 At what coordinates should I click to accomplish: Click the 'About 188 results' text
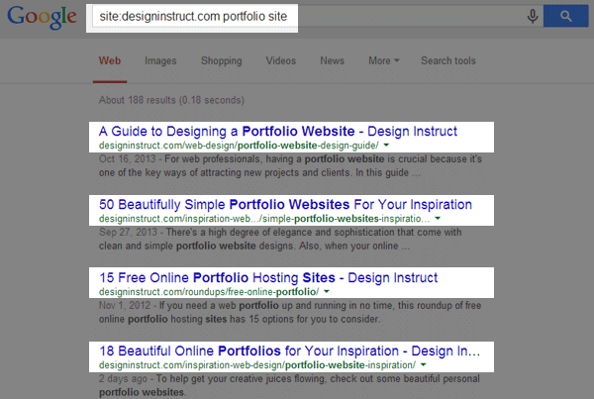[x=171, y=100]
